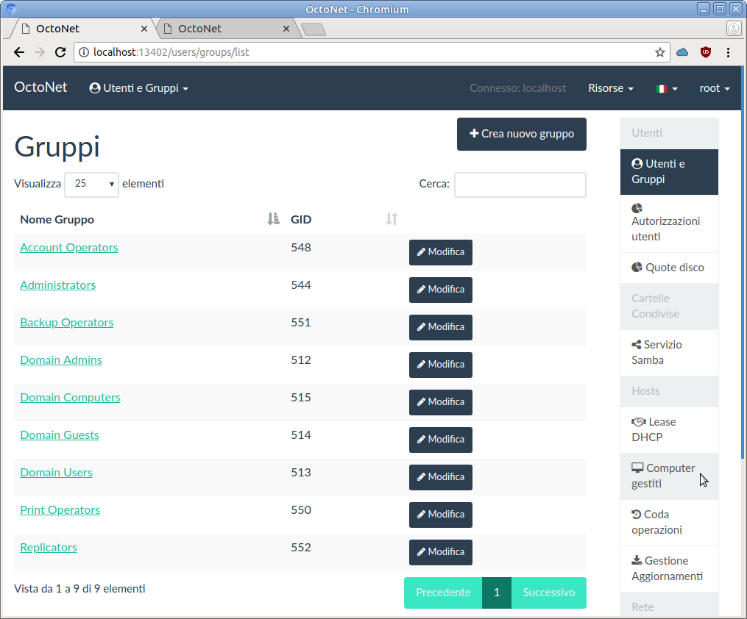Screen dimensions: 747x619
Task: Click the GID column header text
Action: [301, 220]
